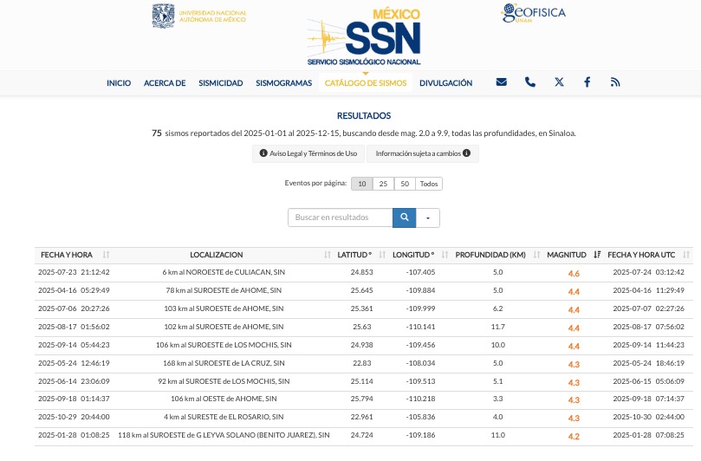
Task: Click the UNAM university logo
Action: [199, 16]
